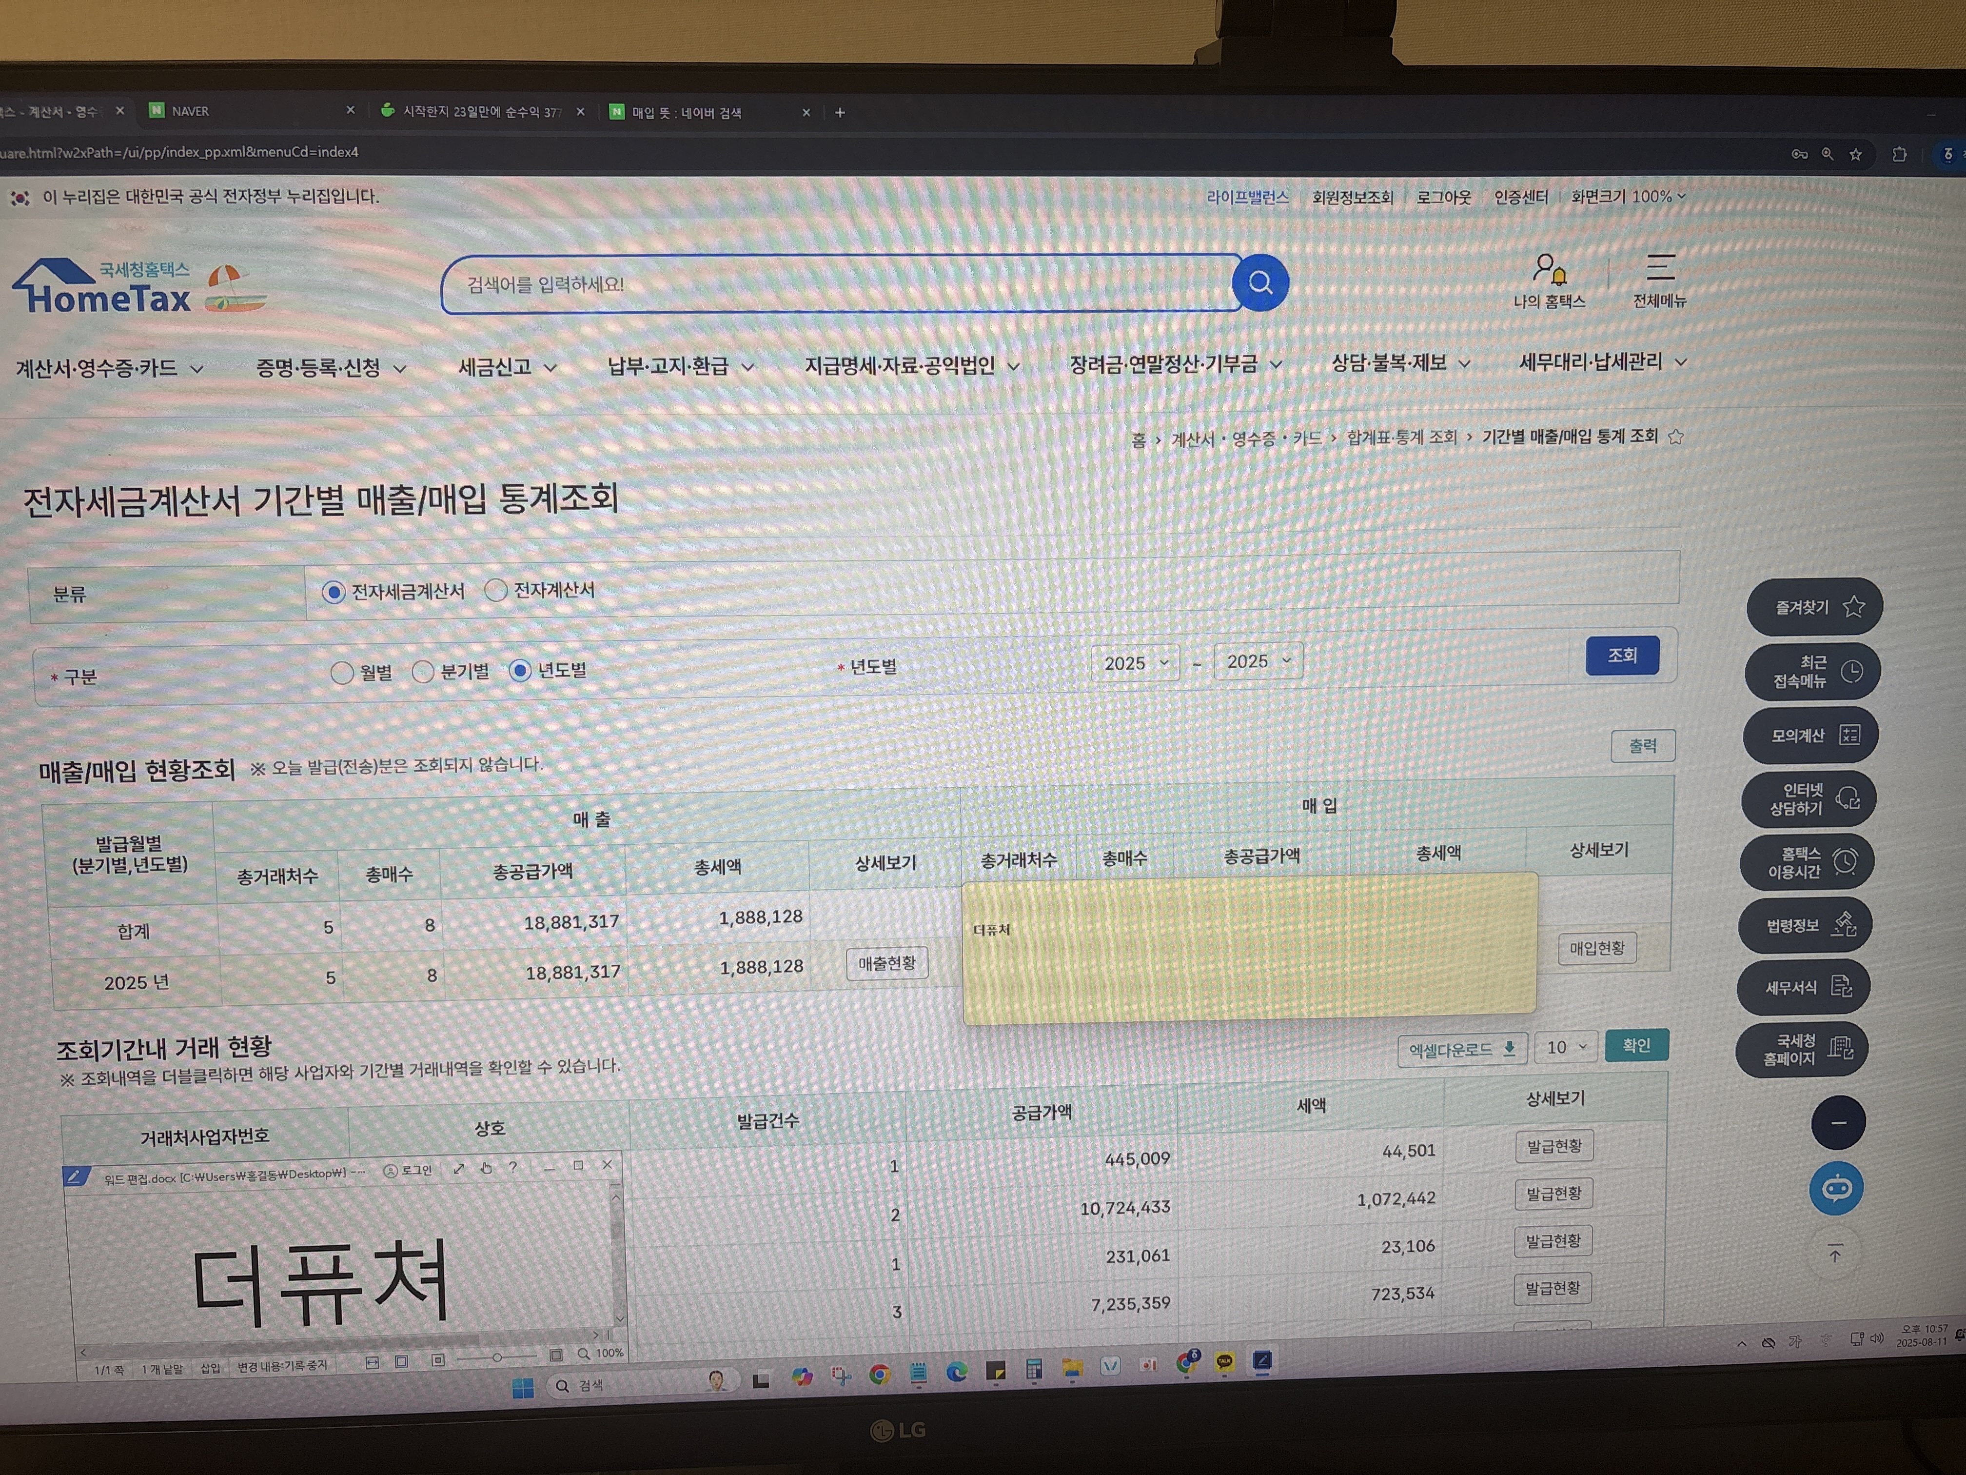
Task: Open Microsoft Edge from taskbar
Action: click(x=956, y=1372)
